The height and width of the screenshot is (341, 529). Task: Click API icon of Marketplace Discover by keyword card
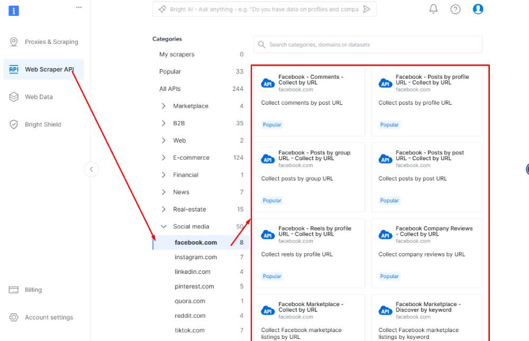tap(385, 311)
